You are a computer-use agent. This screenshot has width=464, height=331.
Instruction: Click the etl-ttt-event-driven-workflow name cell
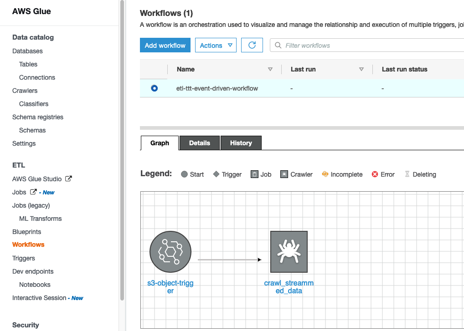coord(217,88)
